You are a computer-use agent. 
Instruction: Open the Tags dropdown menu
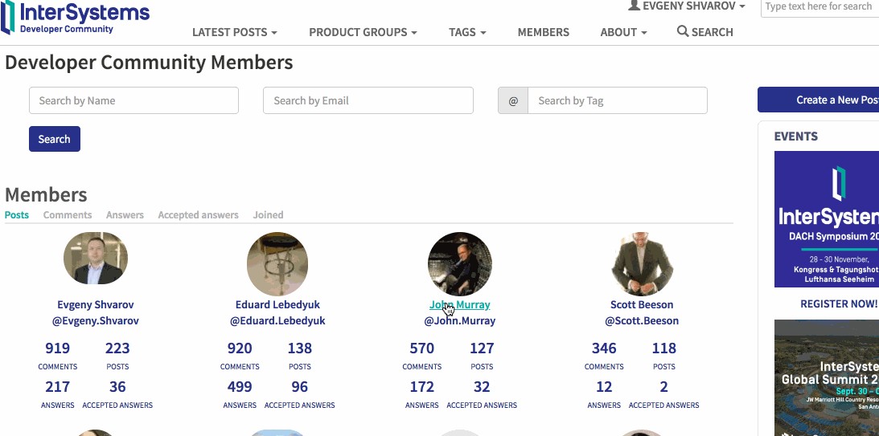[x=467, y=32]
